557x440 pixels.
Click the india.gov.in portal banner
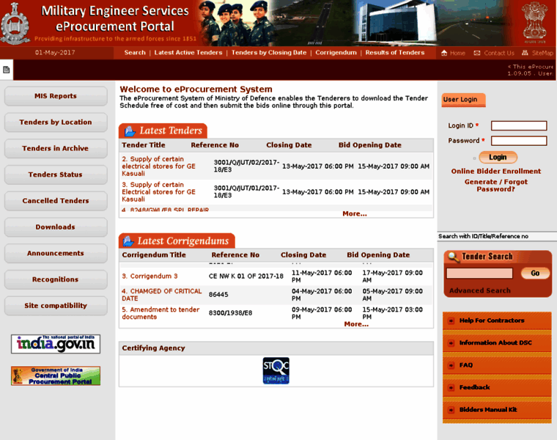pos(56,344)
